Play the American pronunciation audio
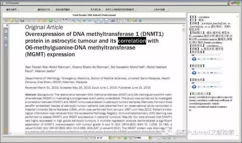 pyautogui.click(x=194, y=73)
